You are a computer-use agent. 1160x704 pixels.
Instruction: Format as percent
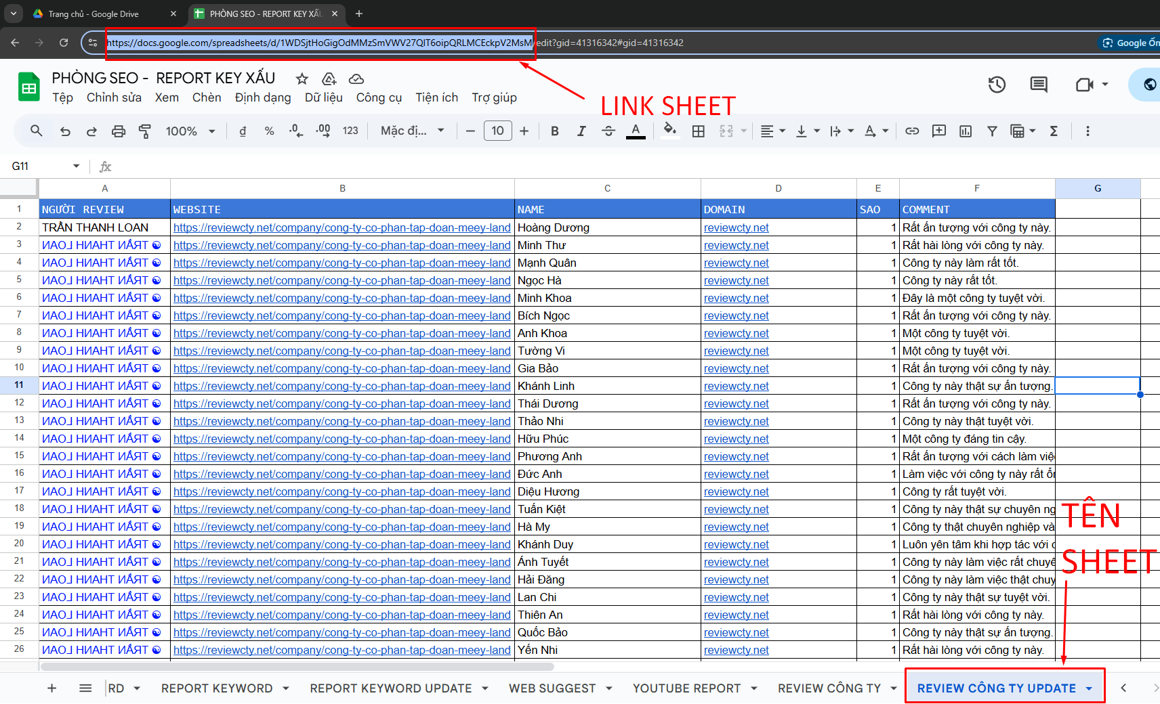click(269, 131)
